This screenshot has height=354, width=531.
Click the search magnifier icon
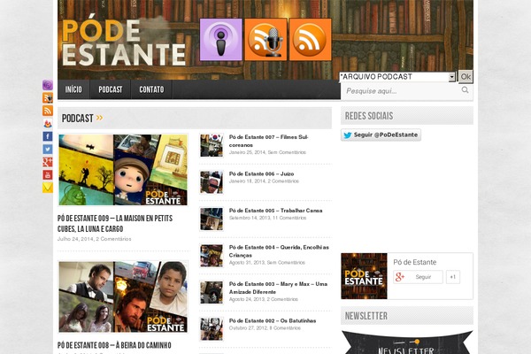pos(465,89)
